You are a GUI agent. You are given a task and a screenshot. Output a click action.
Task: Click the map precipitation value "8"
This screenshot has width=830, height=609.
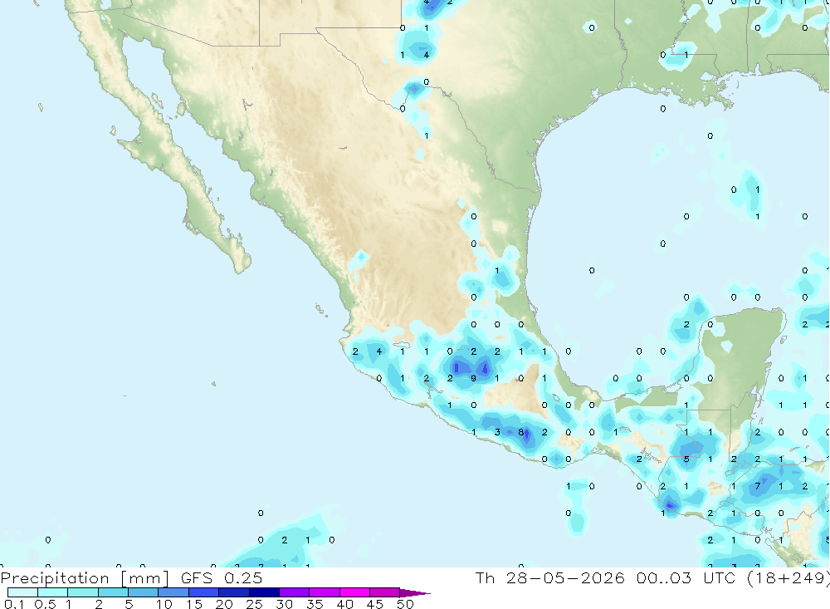(x=521, y=432)
